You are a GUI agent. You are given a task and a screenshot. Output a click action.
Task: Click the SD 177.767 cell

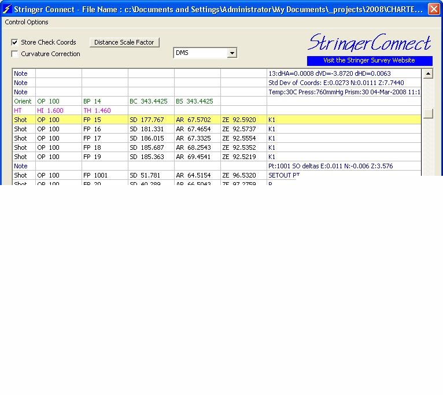tap(151, 120)
